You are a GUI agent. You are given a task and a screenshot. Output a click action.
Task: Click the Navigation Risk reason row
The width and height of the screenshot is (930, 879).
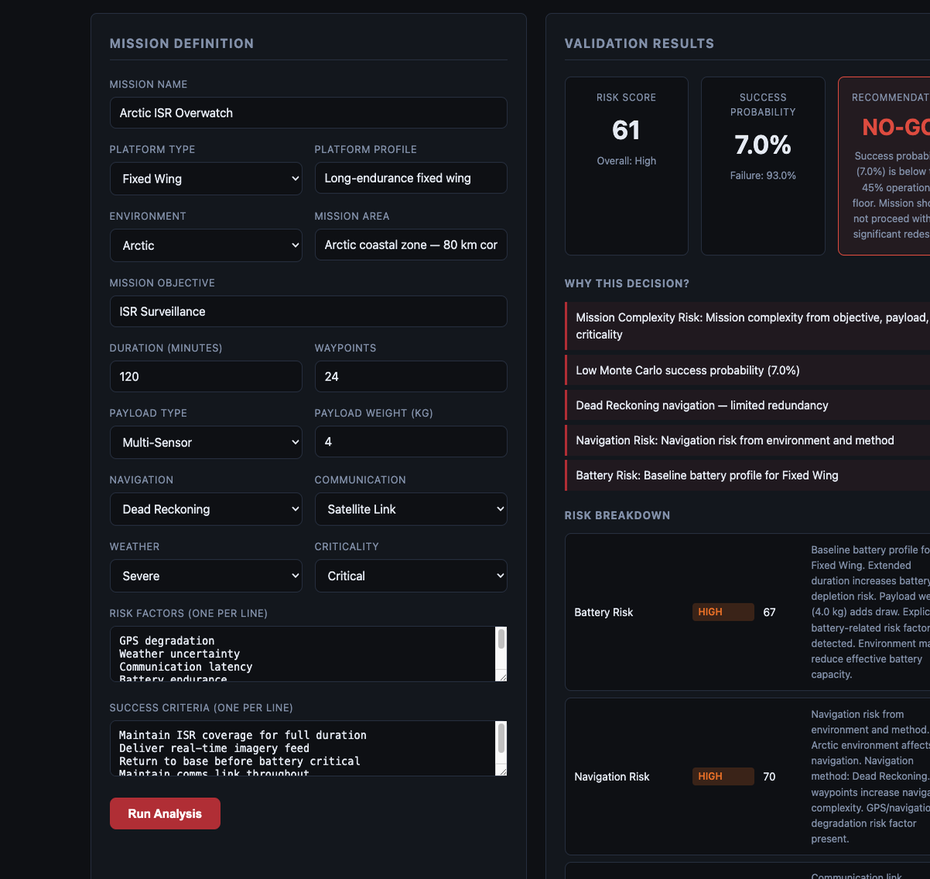[x=747, y=440]
